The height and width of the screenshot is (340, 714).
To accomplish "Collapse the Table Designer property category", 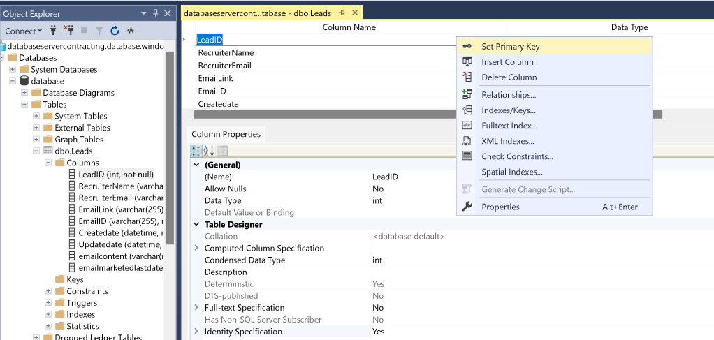I will 196,224.
